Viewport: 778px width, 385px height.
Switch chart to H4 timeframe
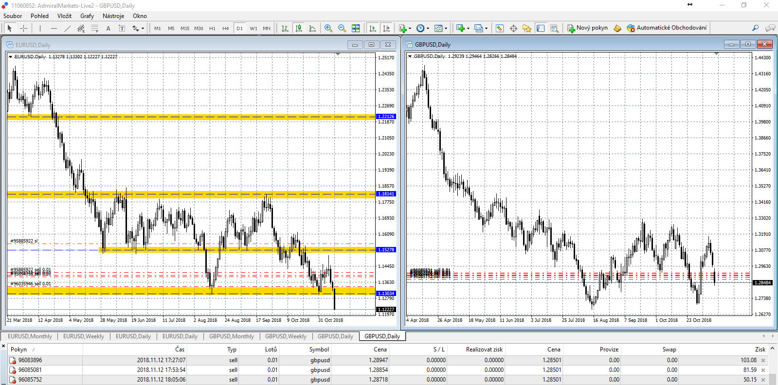pyautogui.click(x=226, y=28)
